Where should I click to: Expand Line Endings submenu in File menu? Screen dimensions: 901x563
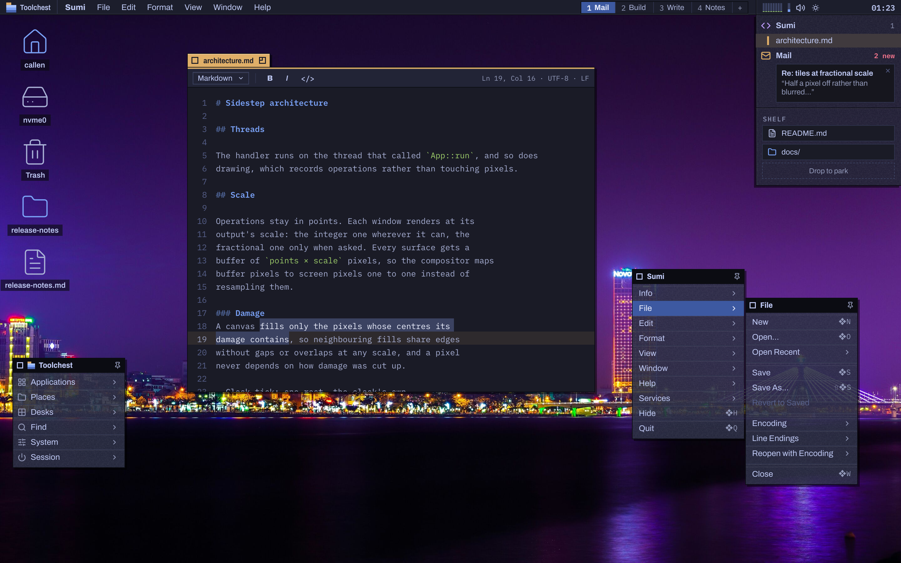(x=801, y=438)
